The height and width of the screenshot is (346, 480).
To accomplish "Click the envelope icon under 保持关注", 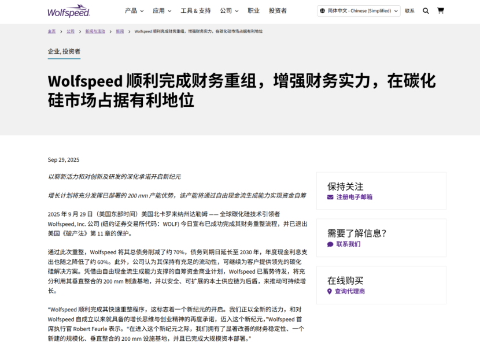I will pyautogui.click(x=330, y=197).
